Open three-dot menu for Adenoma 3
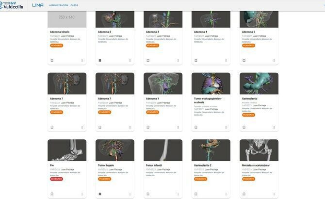 (x=178, y=61)
